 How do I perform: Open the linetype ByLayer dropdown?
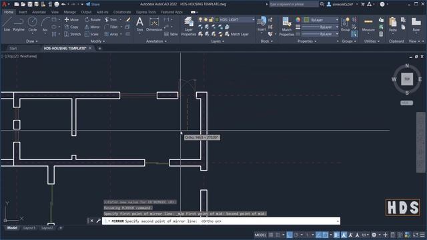(337, 34)
